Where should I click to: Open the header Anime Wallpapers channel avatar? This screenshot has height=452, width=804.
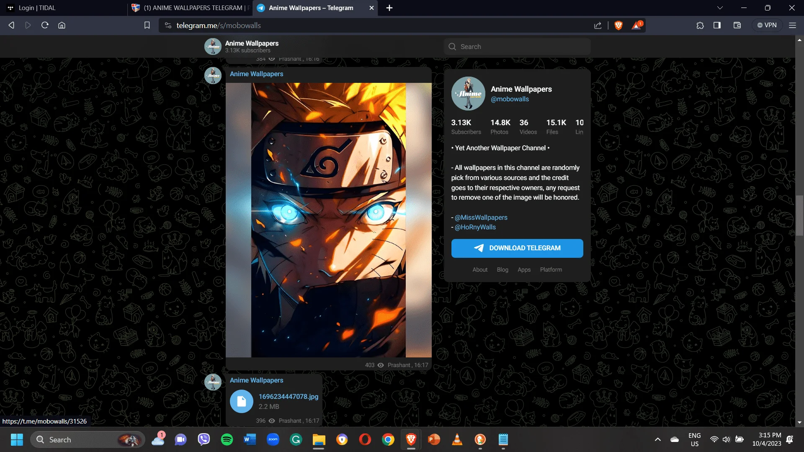[213, 46]
